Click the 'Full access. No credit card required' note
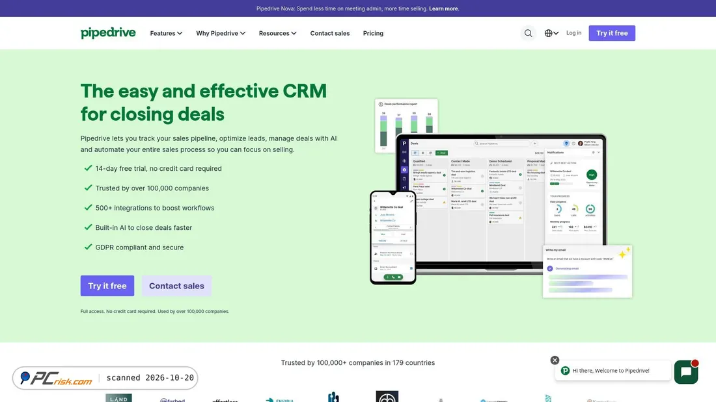 (155, 311)
